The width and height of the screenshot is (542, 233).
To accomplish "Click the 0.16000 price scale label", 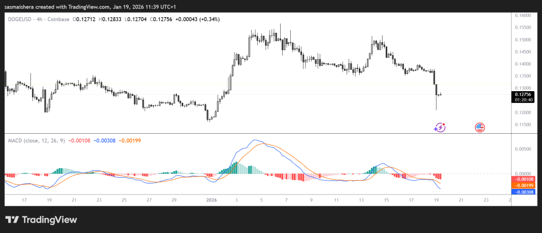I will (523, 15).
